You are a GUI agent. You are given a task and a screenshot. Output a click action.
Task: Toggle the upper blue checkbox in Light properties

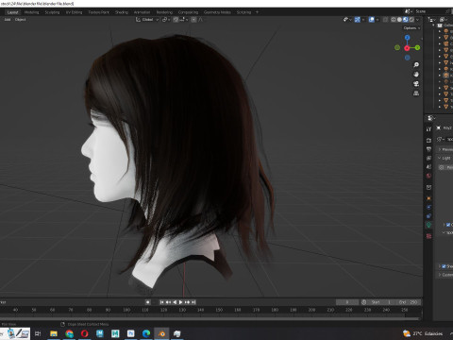448,225
